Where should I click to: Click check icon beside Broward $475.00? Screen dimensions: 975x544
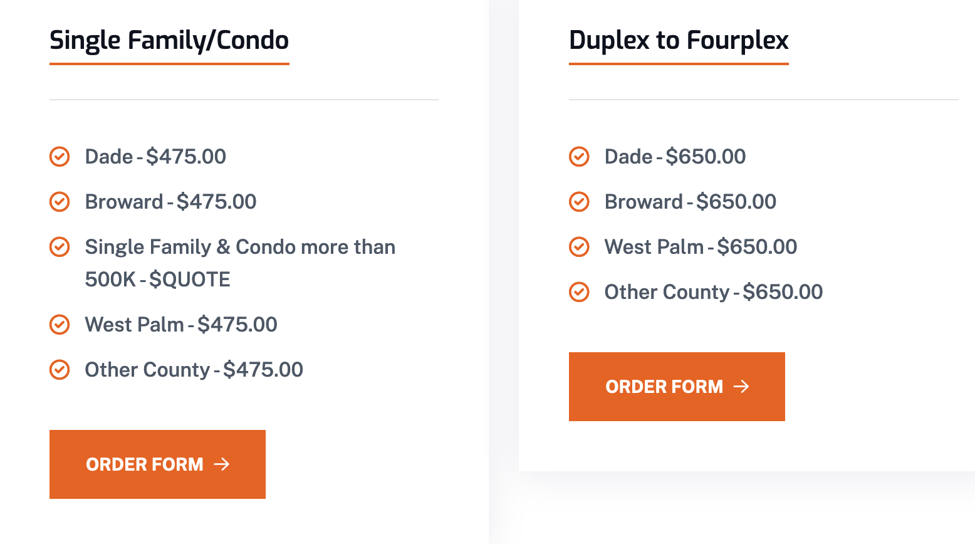tap(60, 202)
